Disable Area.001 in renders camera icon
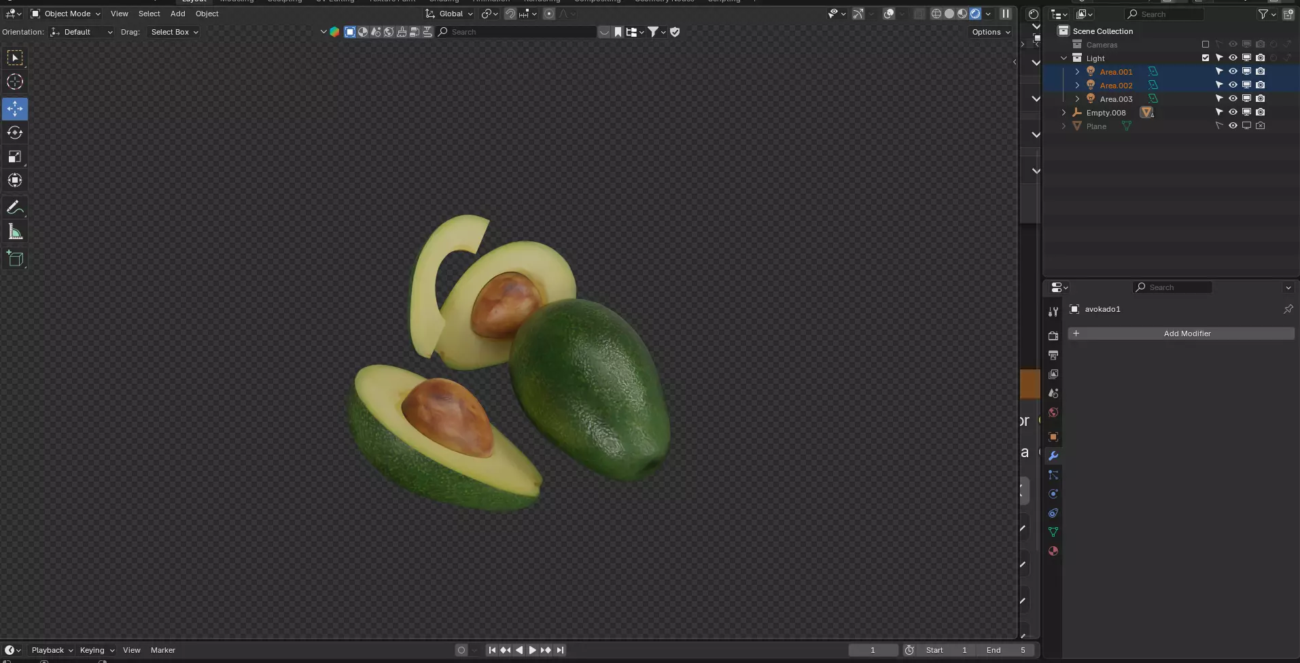1300x663 pixels. (x=1260, y=71)
